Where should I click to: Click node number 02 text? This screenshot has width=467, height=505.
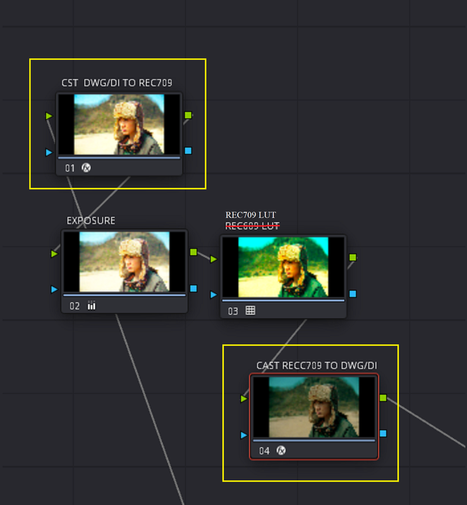pos(75,306)
